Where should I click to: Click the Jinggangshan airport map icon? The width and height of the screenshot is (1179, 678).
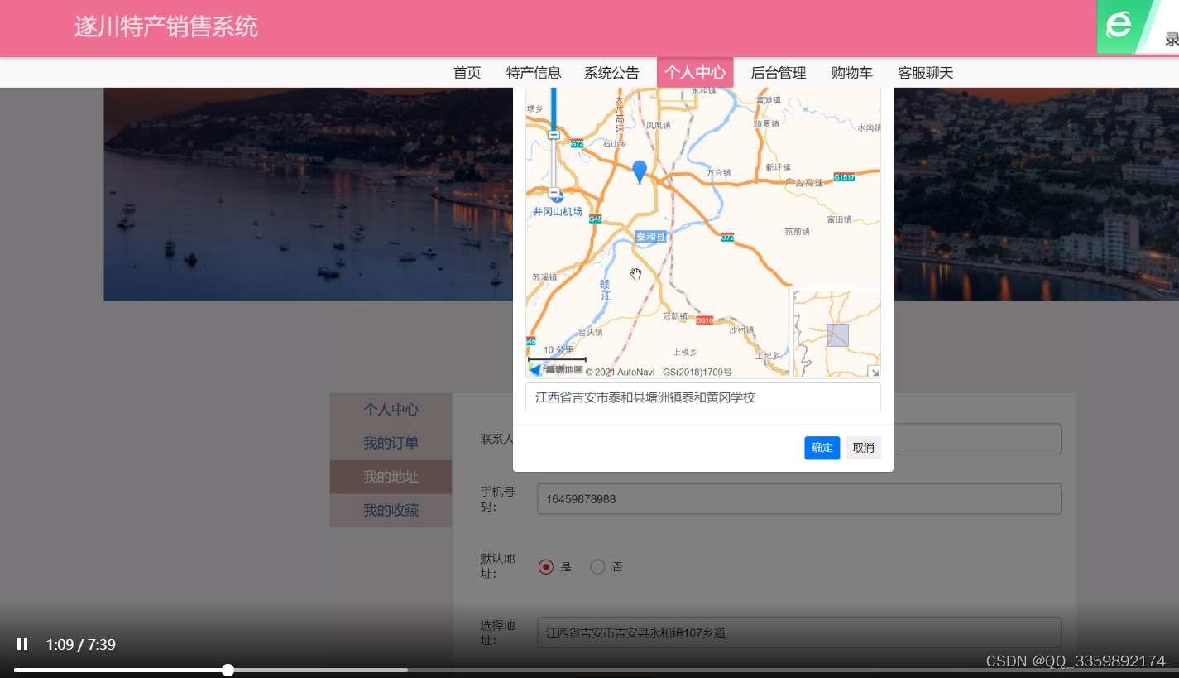coord(556,197)
